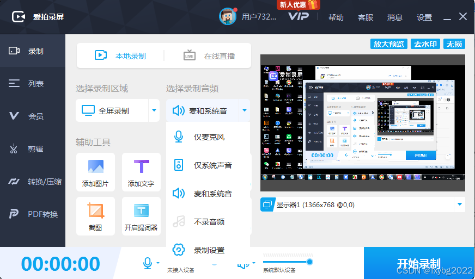Click the 系统默认设备 label

tap(279, 270)
